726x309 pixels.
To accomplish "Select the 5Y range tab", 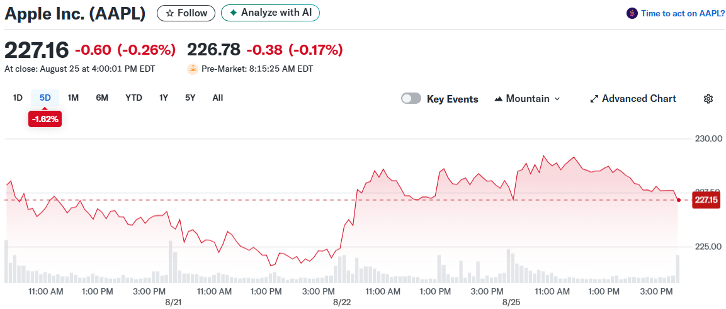I will pos(190,98).
